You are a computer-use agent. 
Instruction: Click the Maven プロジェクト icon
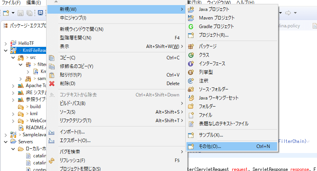[x=191, y=18]
